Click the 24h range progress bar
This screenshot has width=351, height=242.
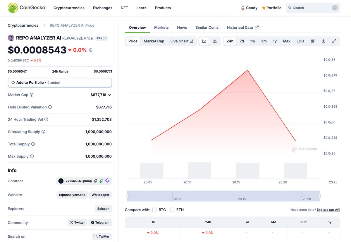pos(60,66)
